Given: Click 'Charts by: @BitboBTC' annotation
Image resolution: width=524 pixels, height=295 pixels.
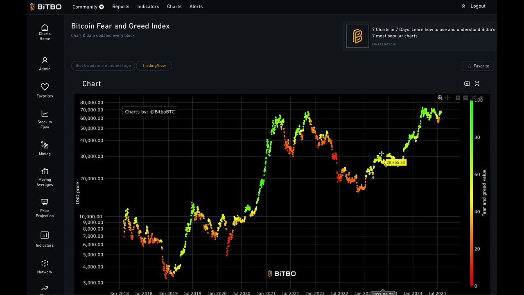Looking at the screenshot, I should click(150, 111).
